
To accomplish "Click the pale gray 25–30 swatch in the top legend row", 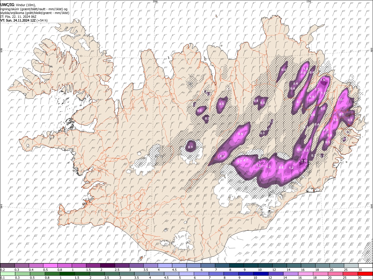I will (351, 265).
